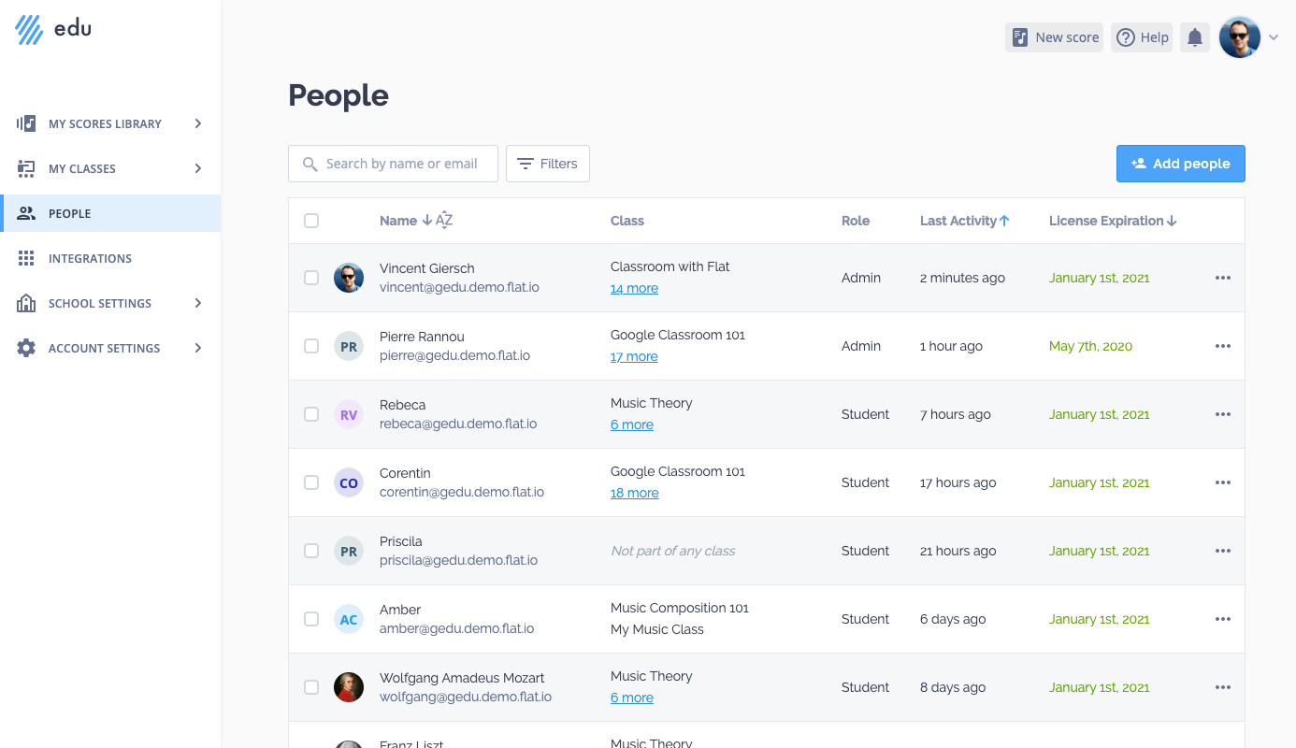Check the box for Amber

(x=311, y=619)
